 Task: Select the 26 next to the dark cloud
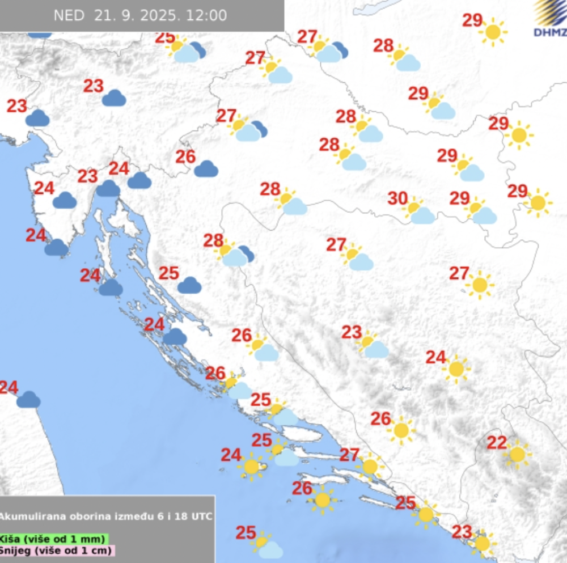coord(185,157)
